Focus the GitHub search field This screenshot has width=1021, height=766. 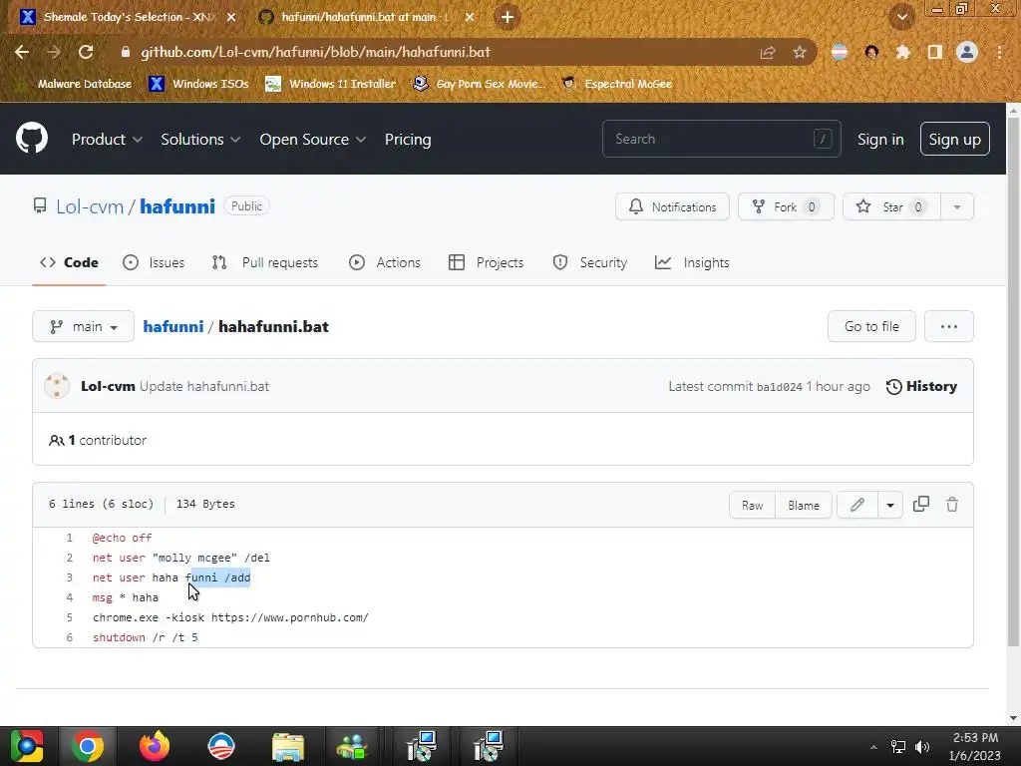click(722, 139)
